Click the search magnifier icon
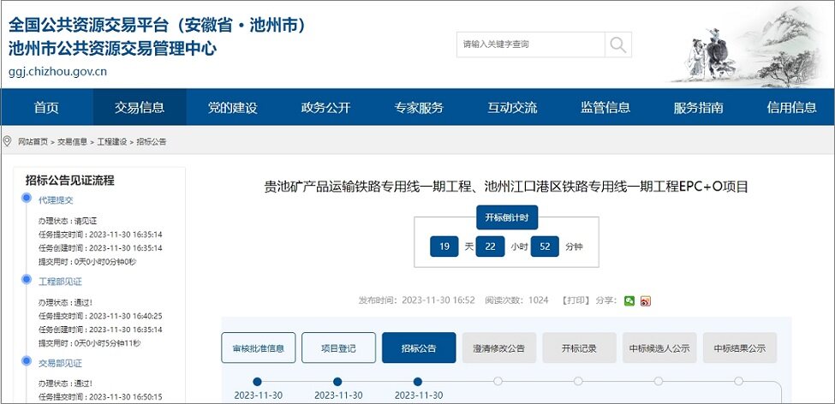Viewport: 835px width, 404px height. 617,45
